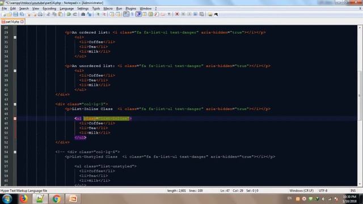Viewport: 363px width, 204px height.
Task: Collapse the red fold marker on line 47
Action: [x=15, y=118]
